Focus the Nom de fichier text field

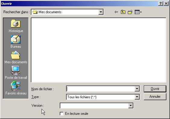click(100, 89)
